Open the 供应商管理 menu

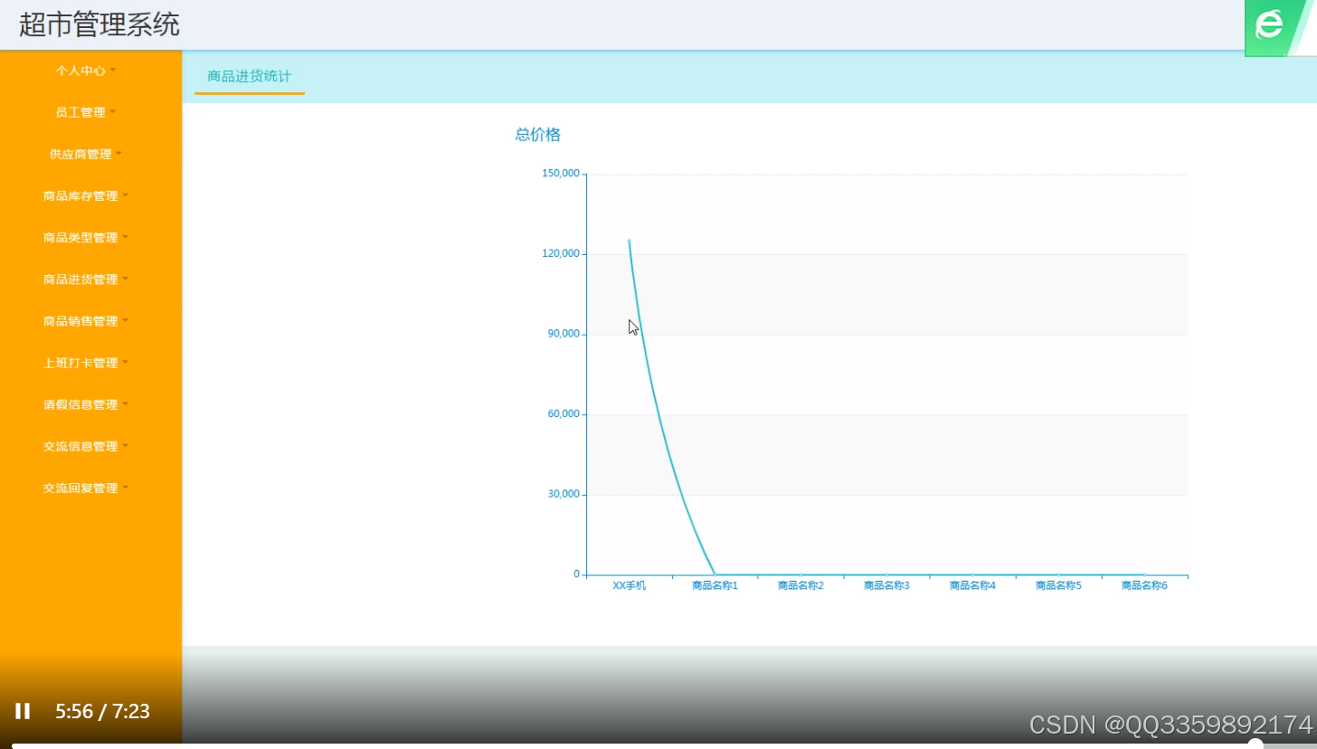point(85,154)
